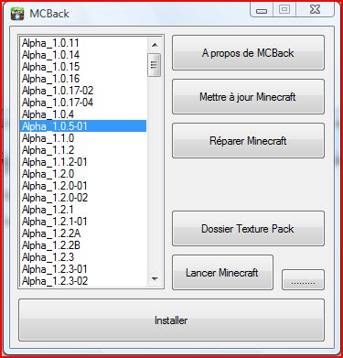
Task: Click the MCBack app icon in title bar
Action: [x=17, y=14]
